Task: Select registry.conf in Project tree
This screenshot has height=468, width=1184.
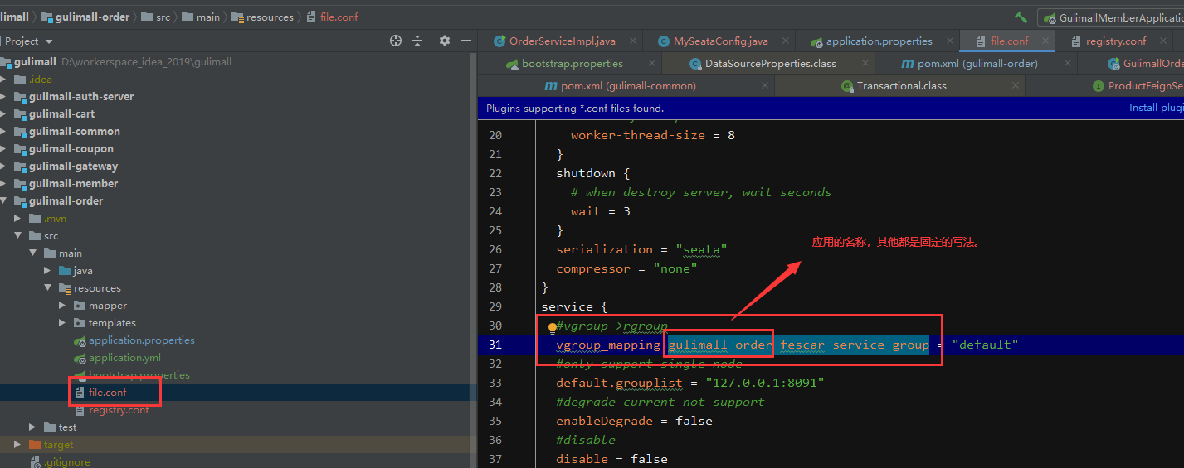Action: pyautogui.click(x=119, y=410)
